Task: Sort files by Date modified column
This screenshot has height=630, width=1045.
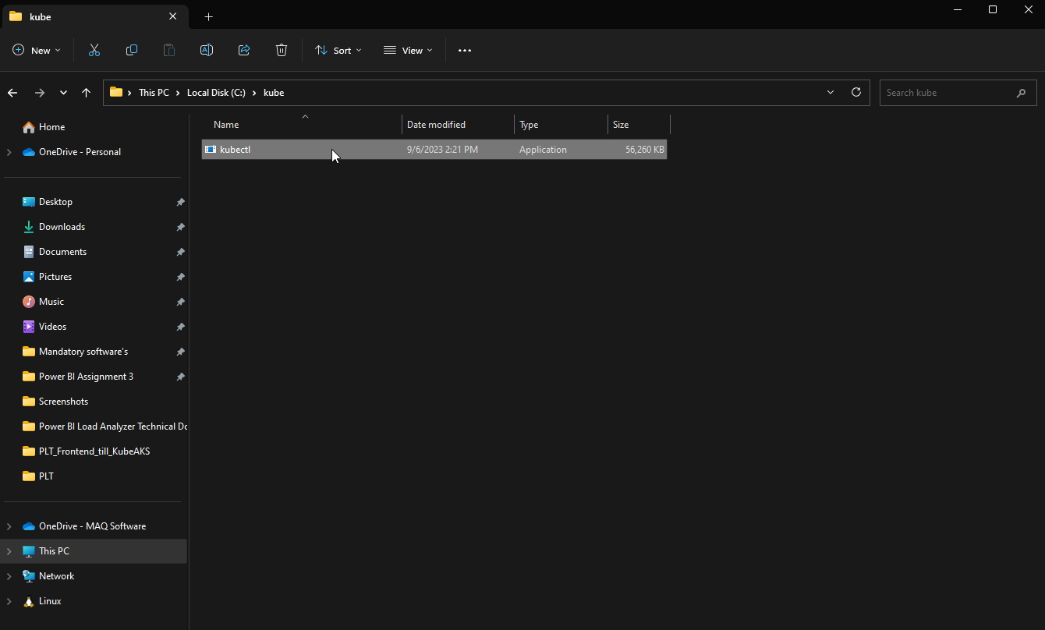Action: (436, 125)
